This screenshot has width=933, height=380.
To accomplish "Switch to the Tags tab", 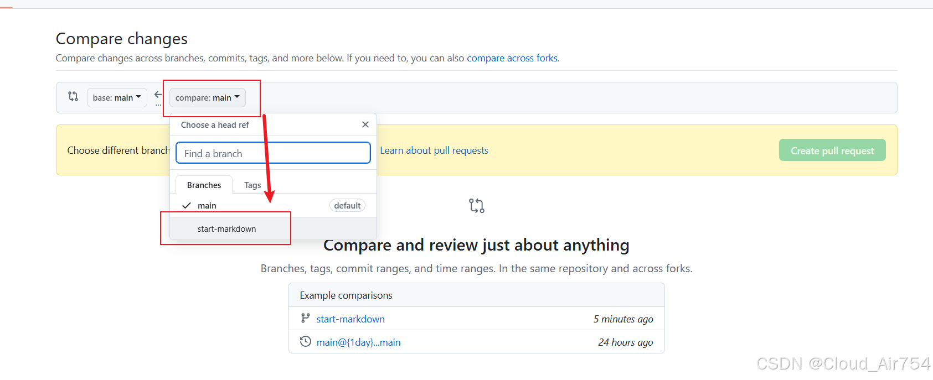I will [x=252, y=185].
